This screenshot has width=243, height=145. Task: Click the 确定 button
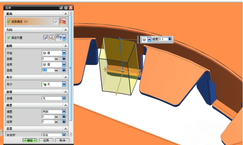(30, 140)
